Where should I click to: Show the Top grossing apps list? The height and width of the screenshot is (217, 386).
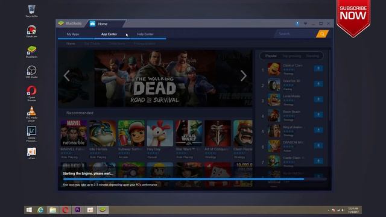[292, 56]
